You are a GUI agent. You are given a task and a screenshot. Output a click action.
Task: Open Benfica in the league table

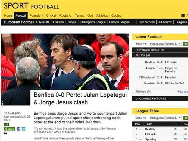150,129
